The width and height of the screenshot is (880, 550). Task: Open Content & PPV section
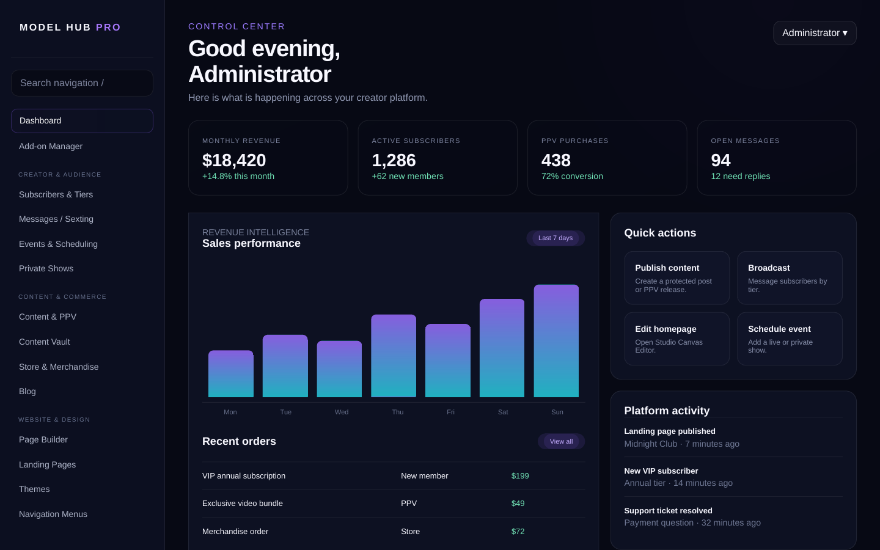point(82,317)
